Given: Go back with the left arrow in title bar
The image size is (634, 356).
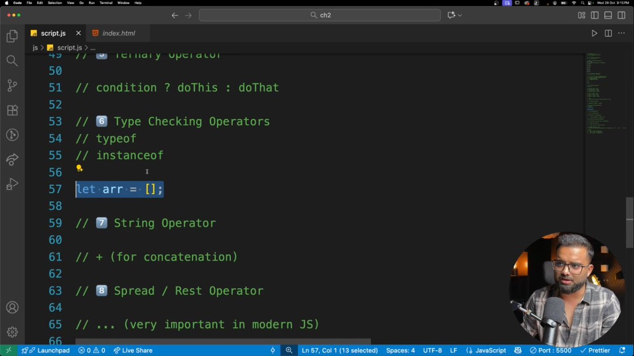Looking at the screenshot, I should 175,15.
